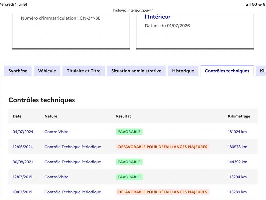Select the Contrôles techniques tab
The height and width of the screenshot is (200, 266).
tap(227, 71)
